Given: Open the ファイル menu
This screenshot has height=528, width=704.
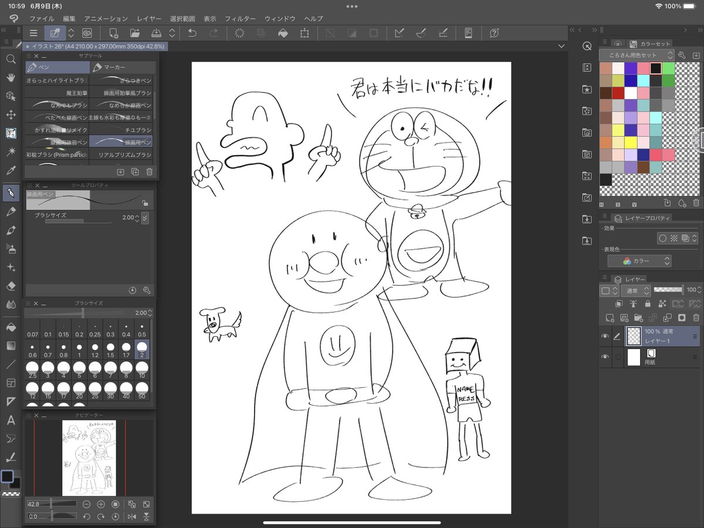Looking at the screenshot, I should point(41,19).
